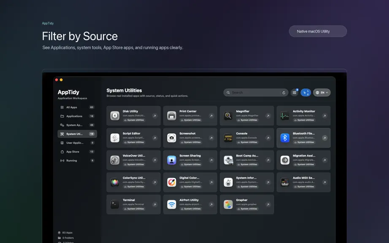Select the Terminal app icon
The height and width of the screenshot is (243, 389).
(x=115, y=204)
